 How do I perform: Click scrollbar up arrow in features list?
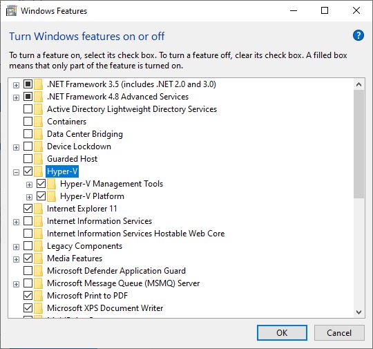[x=358, y=84]
